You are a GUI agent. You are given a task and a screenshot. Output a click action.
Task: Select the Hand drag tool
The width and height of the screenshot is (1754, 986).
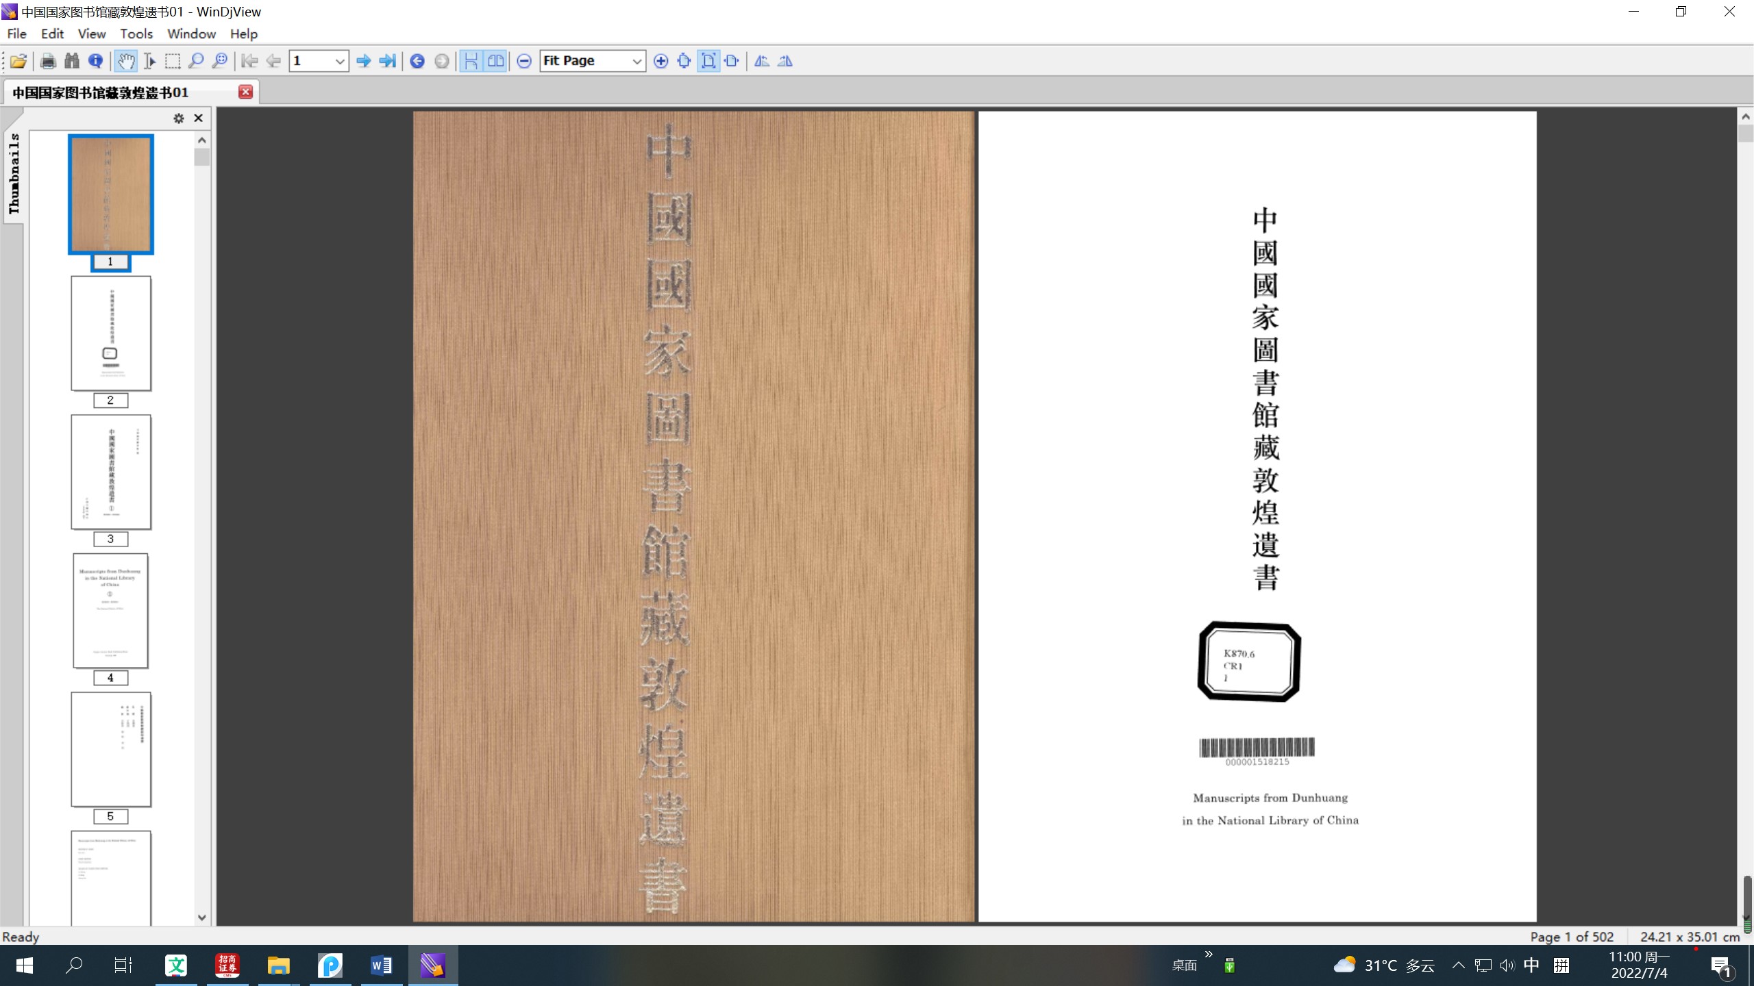tap(125, 61)
